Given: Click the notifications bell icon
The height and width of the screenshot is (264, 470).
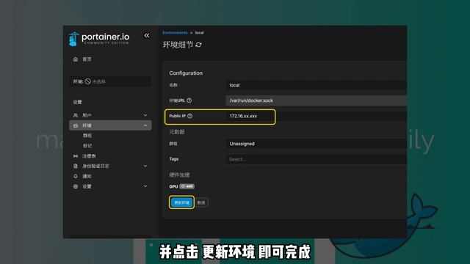Looking at the screenshot, I should (76, 176).
